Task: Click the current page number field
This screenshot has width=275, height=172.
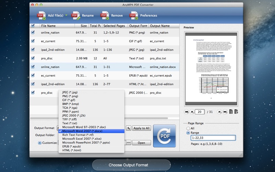Action: [x=200, y=112]
